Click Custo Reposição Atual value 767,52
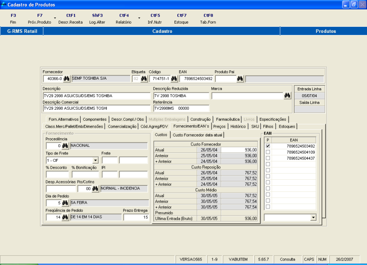The height and width of the screenshot is (265, 367). pyautogui.click(x=239, y=173)
